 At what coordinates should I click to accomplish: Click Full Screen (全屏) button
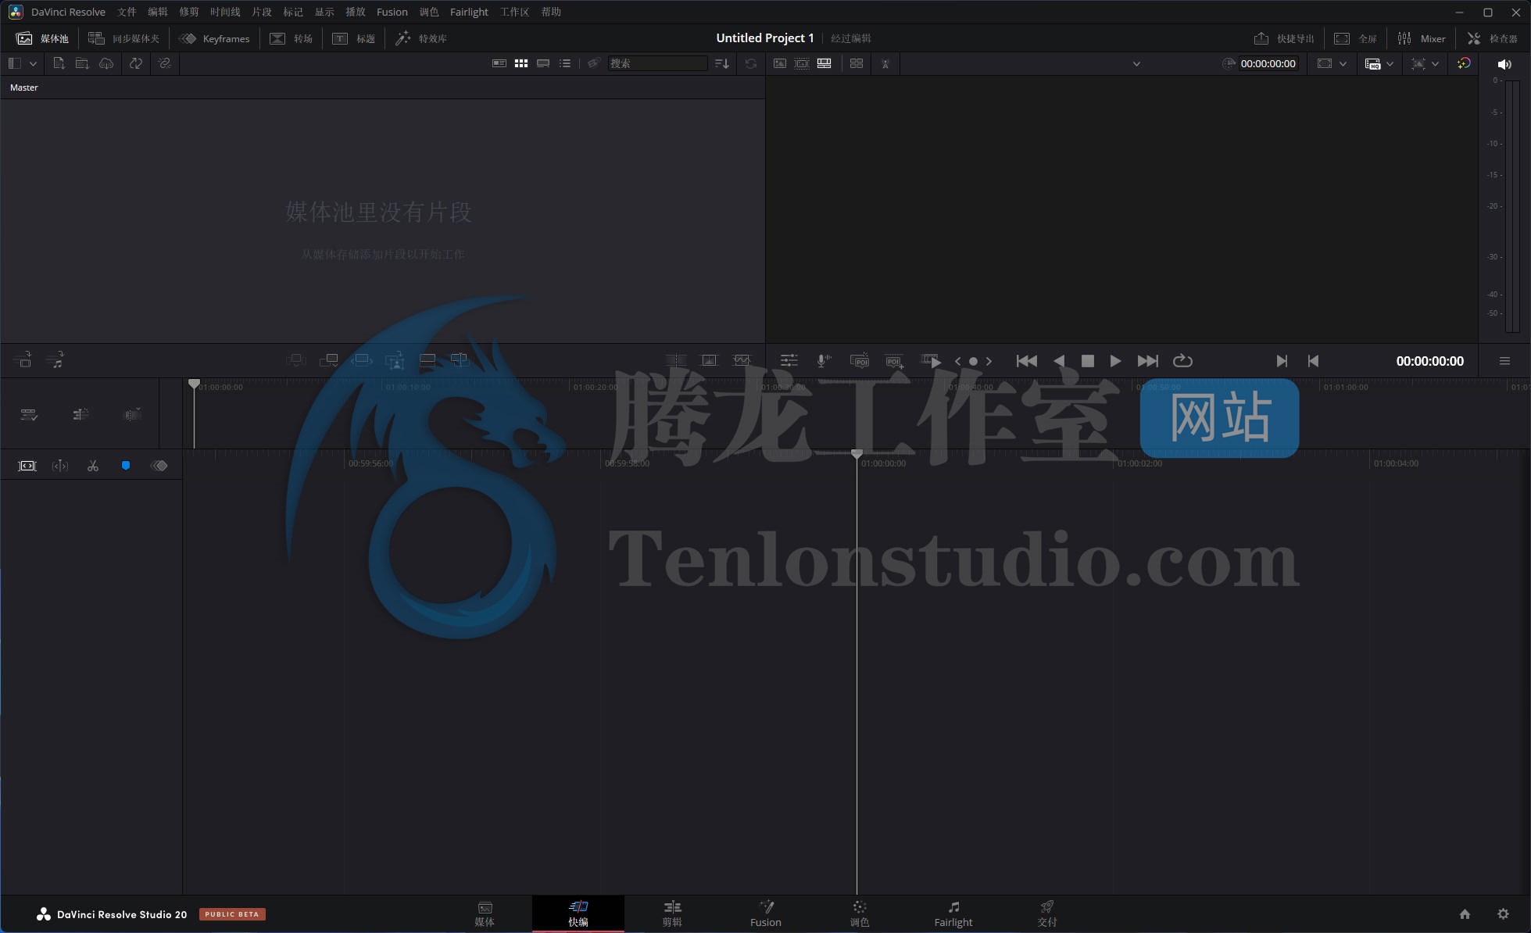pyautogui.click(x=1356, y=38)
